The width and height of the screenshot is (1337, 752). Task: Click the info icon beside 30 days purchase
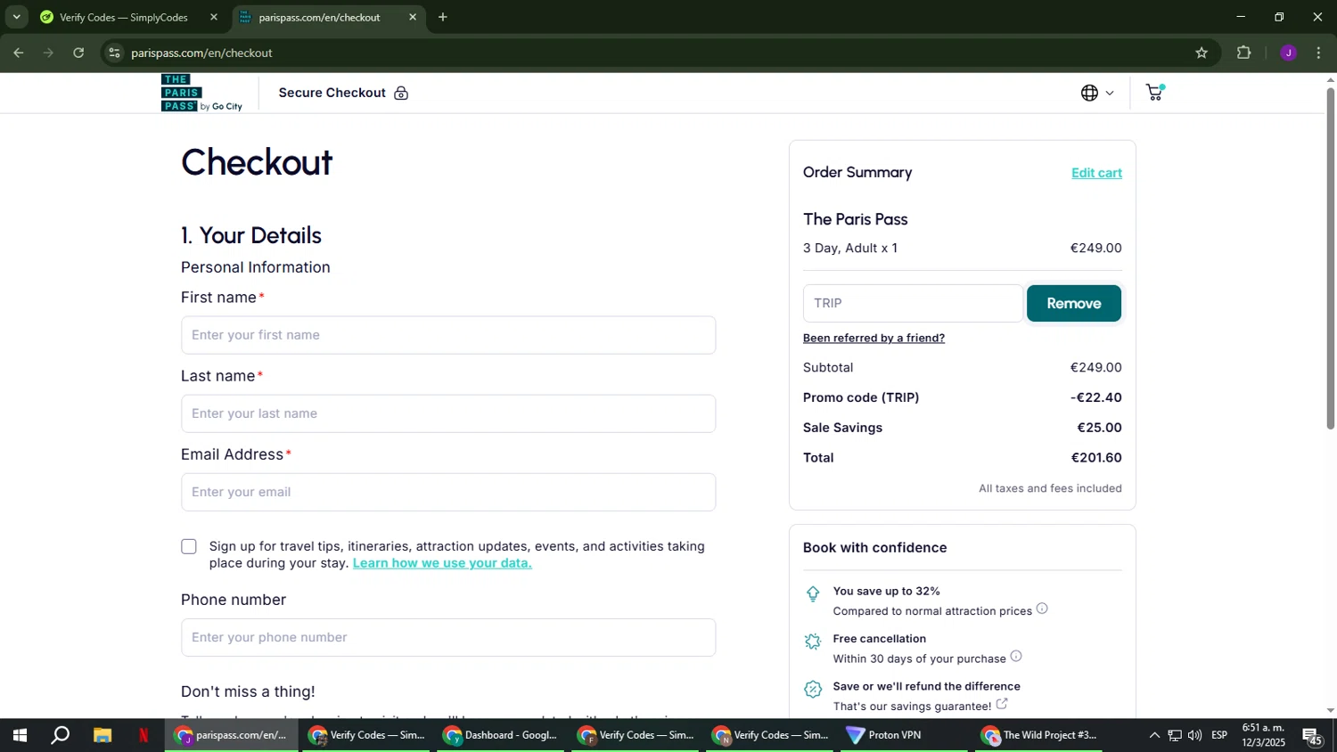point(1016,657)
